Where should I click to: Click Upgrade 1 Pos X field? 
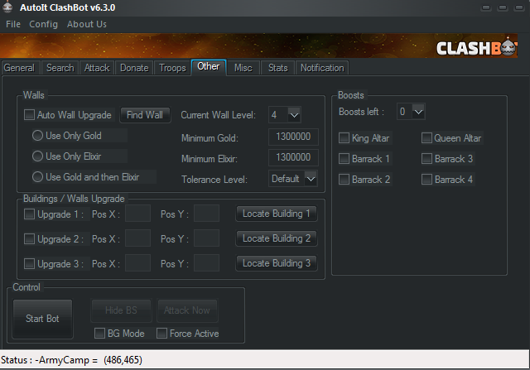pyautogui.click(x=138, y=214)
